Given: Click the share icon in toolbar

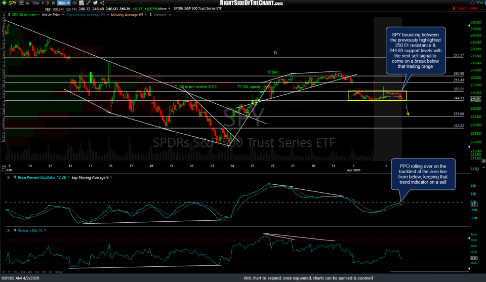Looking at the screenshot, I should click(x=102, y=3).
